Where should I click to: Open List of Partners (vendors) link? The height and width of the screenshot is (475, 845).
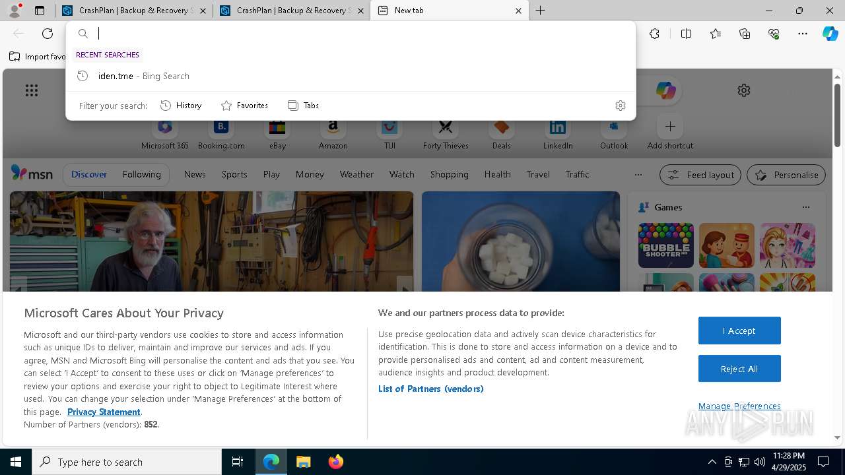pos(431,389)
